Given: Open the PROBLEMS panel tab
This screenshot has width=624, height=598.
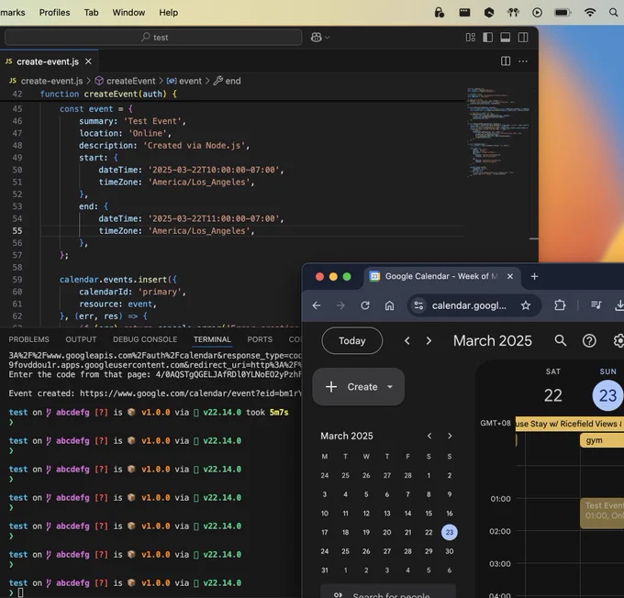Looking at the screenshot, I should [x=29, y=339].
